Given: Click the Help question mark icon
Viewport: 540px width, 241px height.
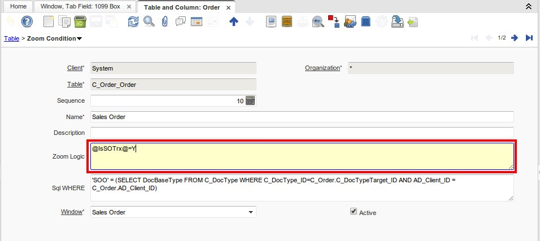Looking at the screenshot, I should [27, 22].
